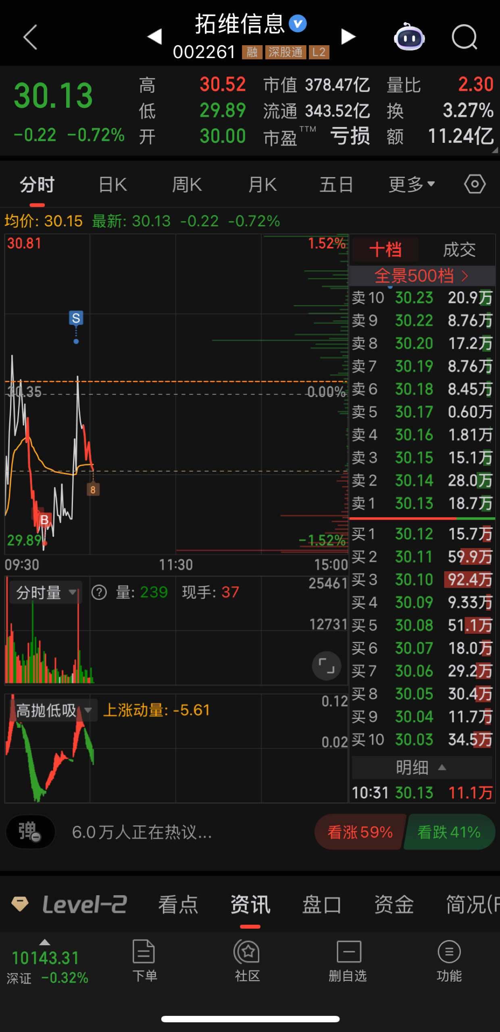Tap the buy-sell ratio bar under 卖1
The image size is (500, 1032).
pyautogui.click(x=422, y=518)
